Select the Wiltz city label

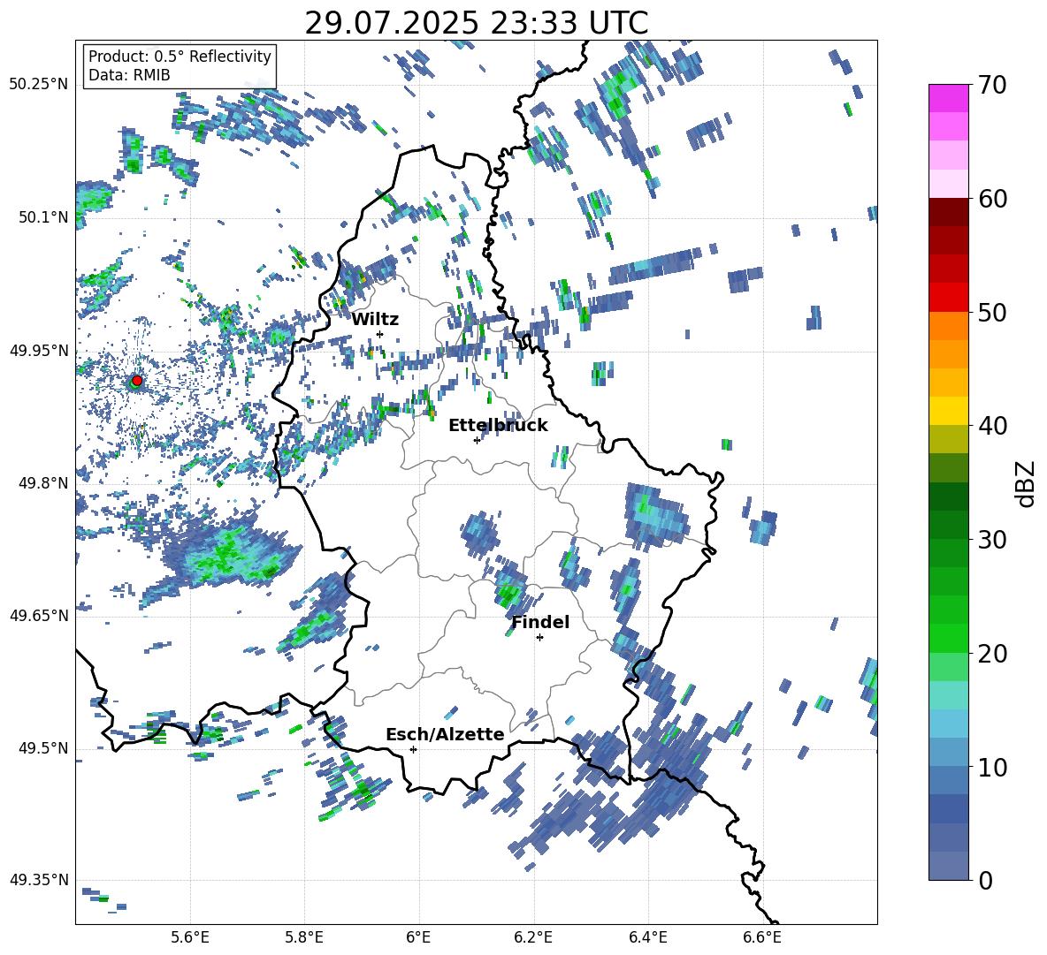point(375,320)
